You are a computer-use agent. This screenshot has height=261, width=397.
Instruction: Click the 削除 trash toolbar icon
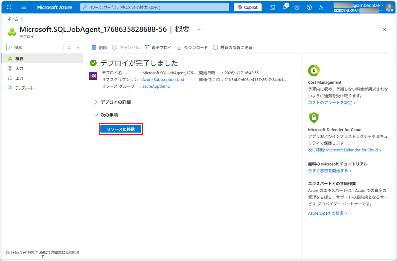[94, 47]
